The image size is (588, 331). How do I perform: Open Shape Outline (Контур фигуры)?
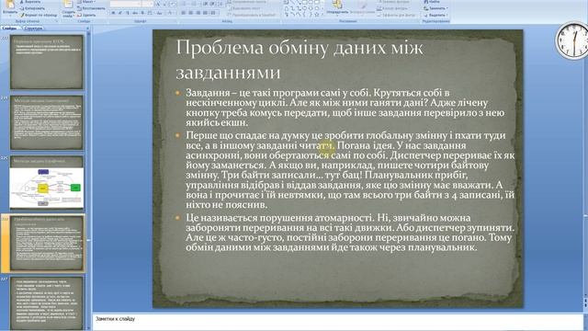pos(394,8)
